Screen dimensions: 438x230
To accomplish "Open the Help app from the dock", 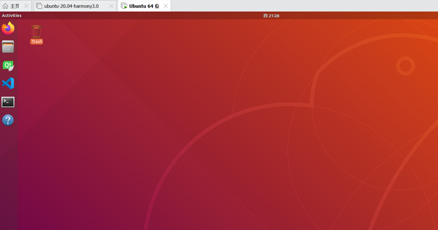I will (8, 120).
